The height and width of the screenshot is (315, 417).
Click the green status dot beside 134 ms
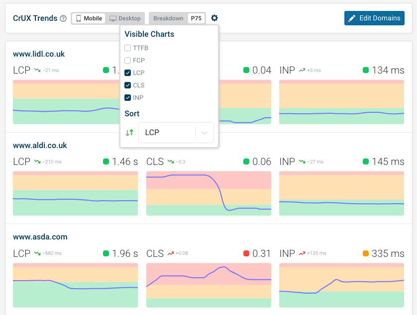point(366,70)
